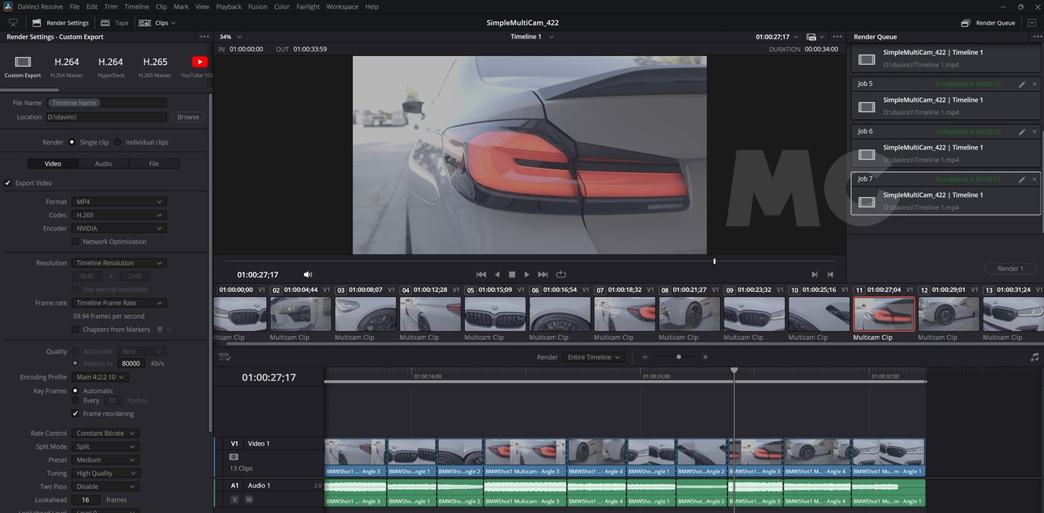Select the H.265 Master preset
Image resolution: width=1044 pixels, height=513 pixels.
(155, 66)
